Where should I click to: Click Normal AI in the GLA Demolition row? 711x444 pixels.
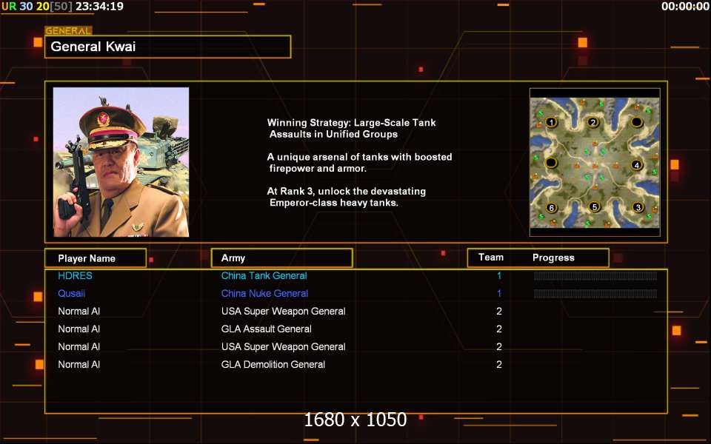click(79, 364)
